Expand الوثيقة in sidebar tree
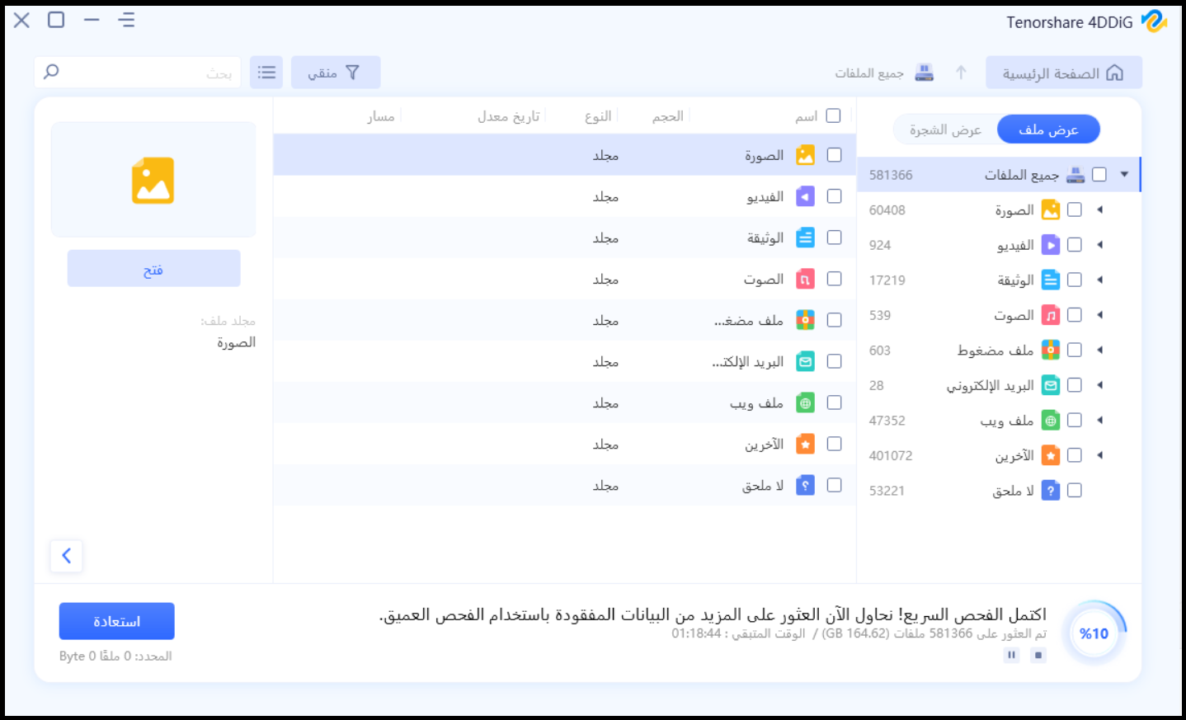This screenshot has height=720, width=1186. pos(1100,280)
